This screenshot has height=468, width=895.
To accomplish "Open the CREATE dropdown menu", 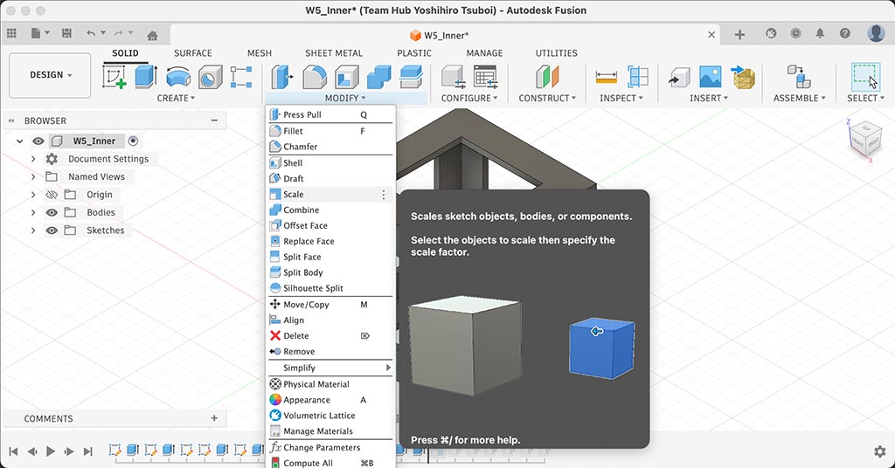I will 176,98.
